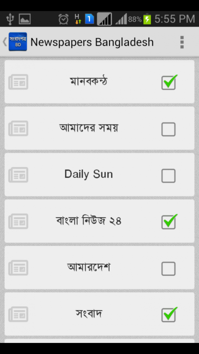Tick the আমারদেশ checkbox
This screenshot has width=199, height=354.
pyautogui.click(x=169, y=268)
